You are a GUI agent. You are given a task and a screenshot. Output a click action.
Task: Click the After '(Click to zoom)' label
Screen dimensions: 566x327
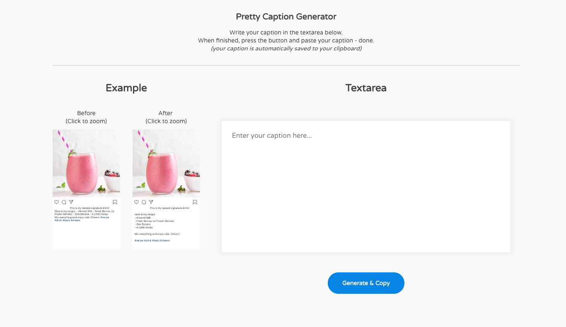pos(166,121)
